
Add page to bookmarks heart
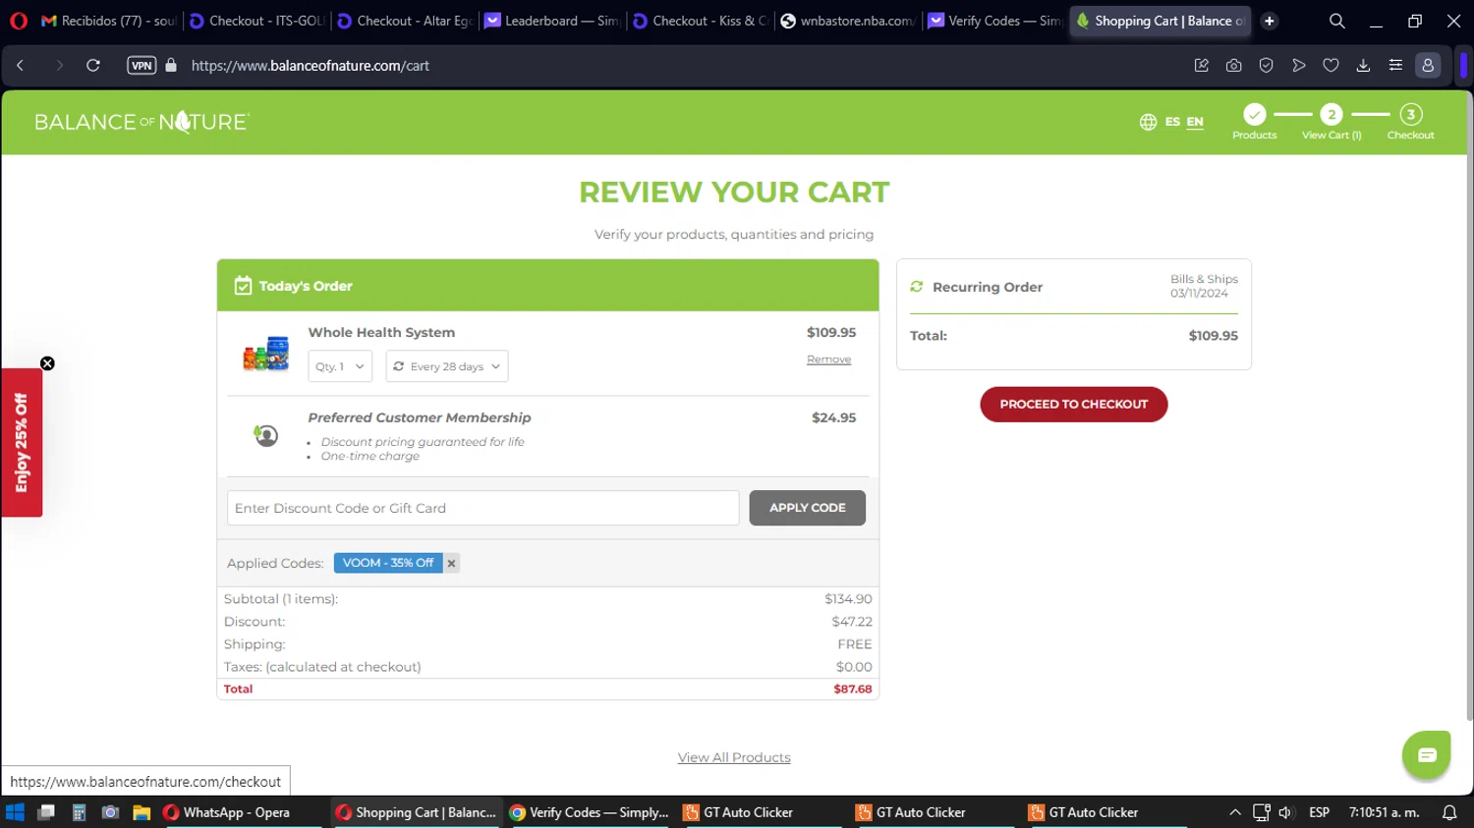coord(1331,66)
